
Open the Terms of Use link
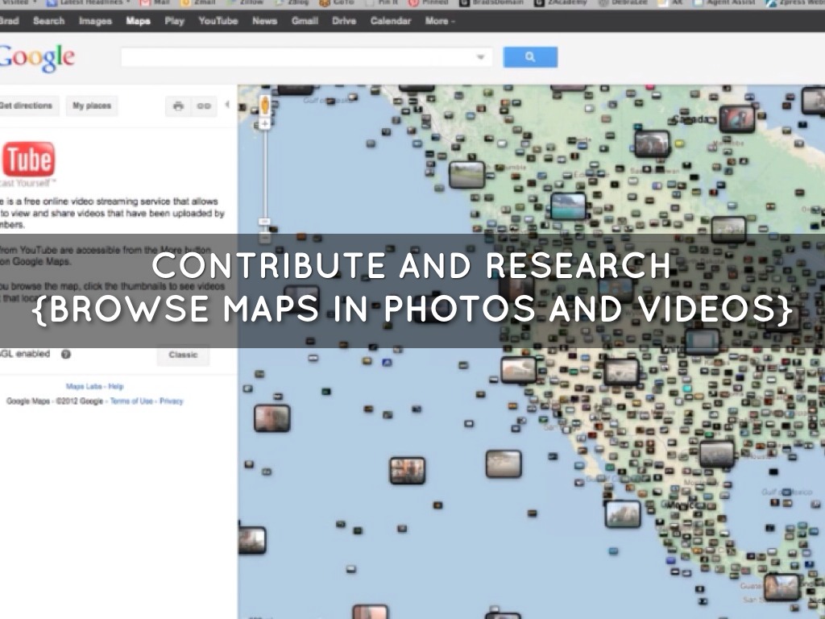(131, 401)
